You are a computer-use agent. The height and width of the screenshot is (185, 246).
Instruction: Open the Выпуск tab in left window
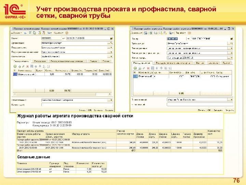pos(94,61)
